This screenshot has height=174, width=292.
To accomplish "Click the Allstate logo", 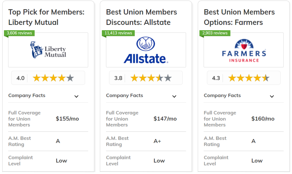I will (146, 50).
